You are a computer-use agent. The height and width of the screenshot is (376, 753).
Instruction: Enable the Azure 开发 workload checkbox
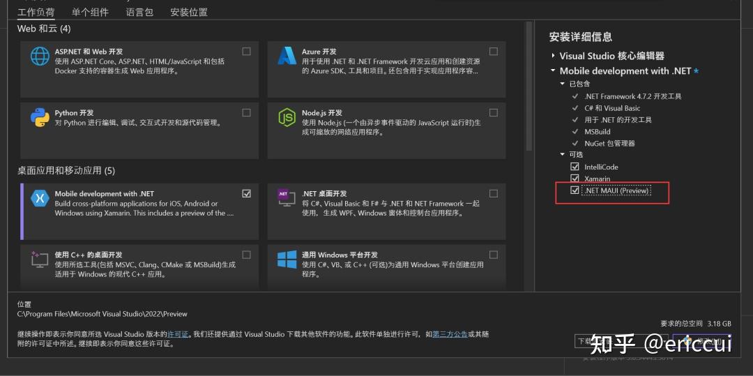[x=493, y=52]
